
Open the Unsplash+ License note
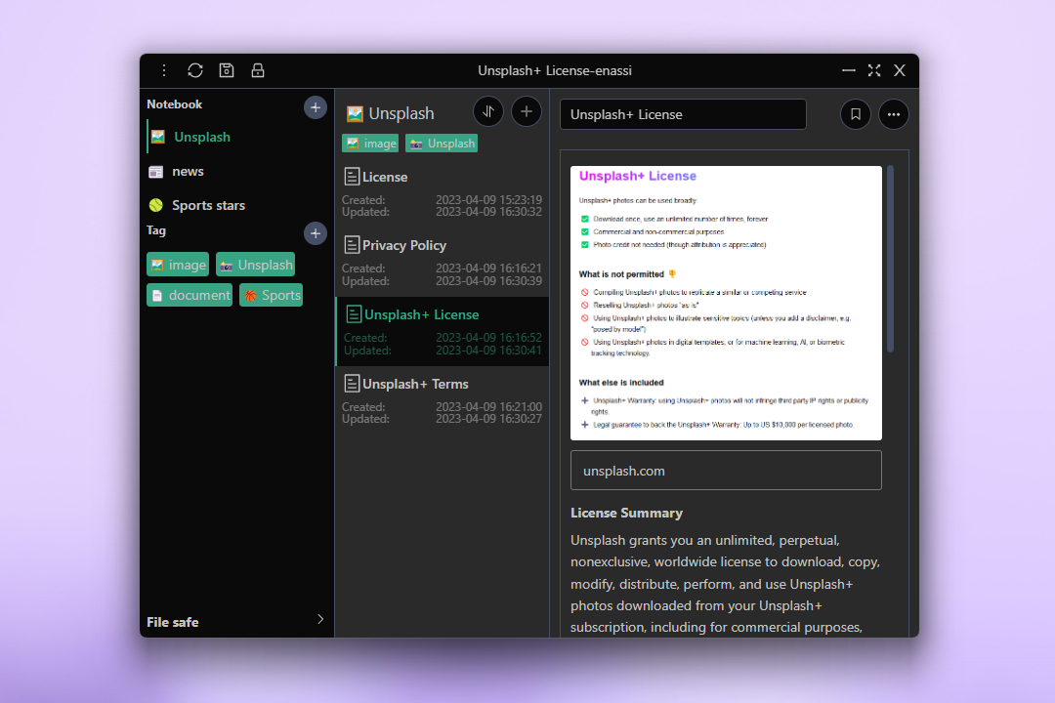443,332
